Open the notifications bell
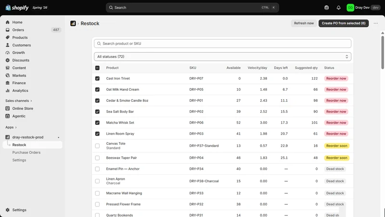Viewport: 385px width, 217px height. click(x=338, y=8)
